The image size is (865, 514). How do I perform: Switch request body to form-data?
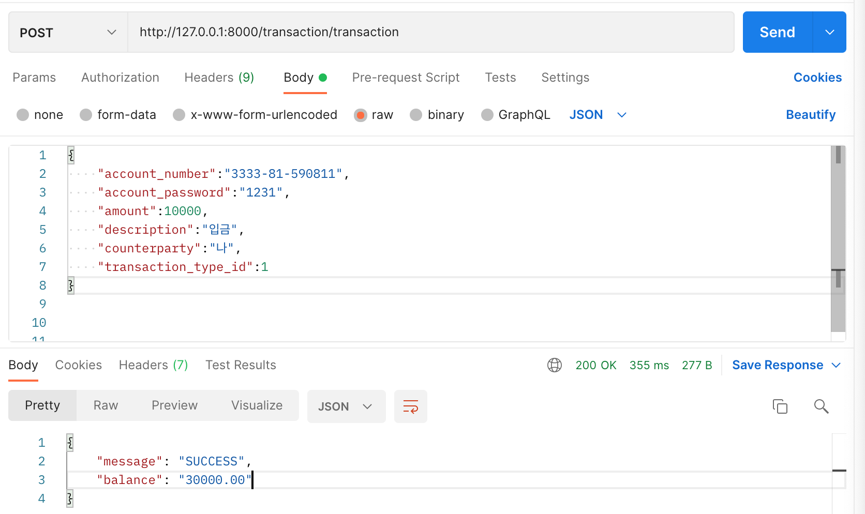click(x=118, y=115)
